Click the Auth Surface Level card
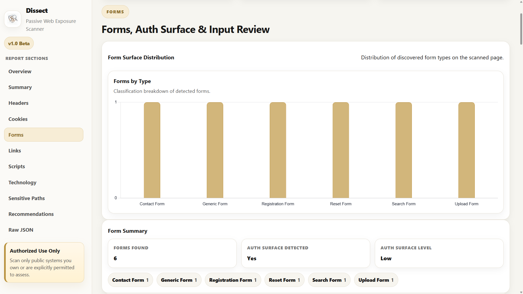Screen dimensions: 523x294 click(439, 253)
